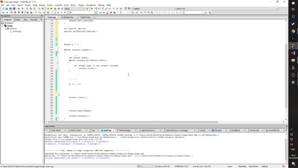Open the Settings menu
298x168 pixels.
[101, 5]
